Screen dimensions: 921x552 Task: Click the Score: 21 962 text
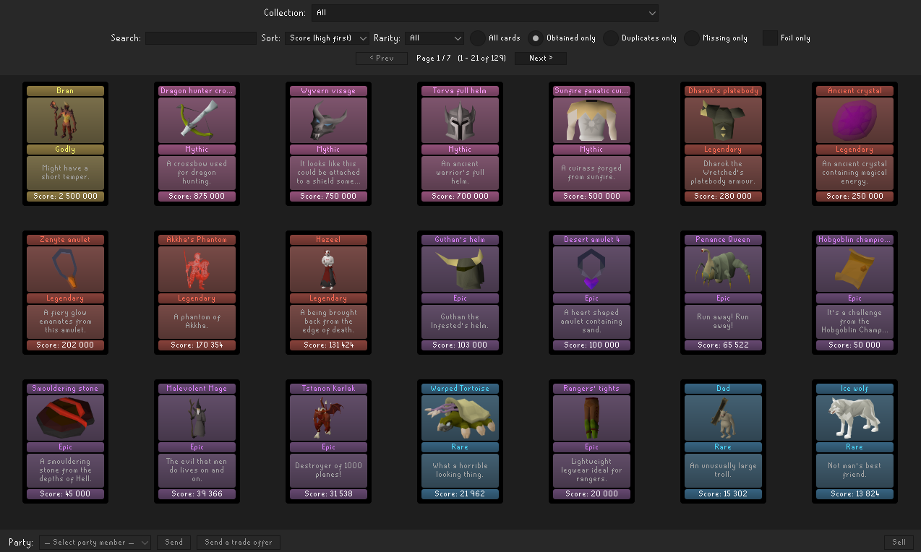click(x=460, y=494)
